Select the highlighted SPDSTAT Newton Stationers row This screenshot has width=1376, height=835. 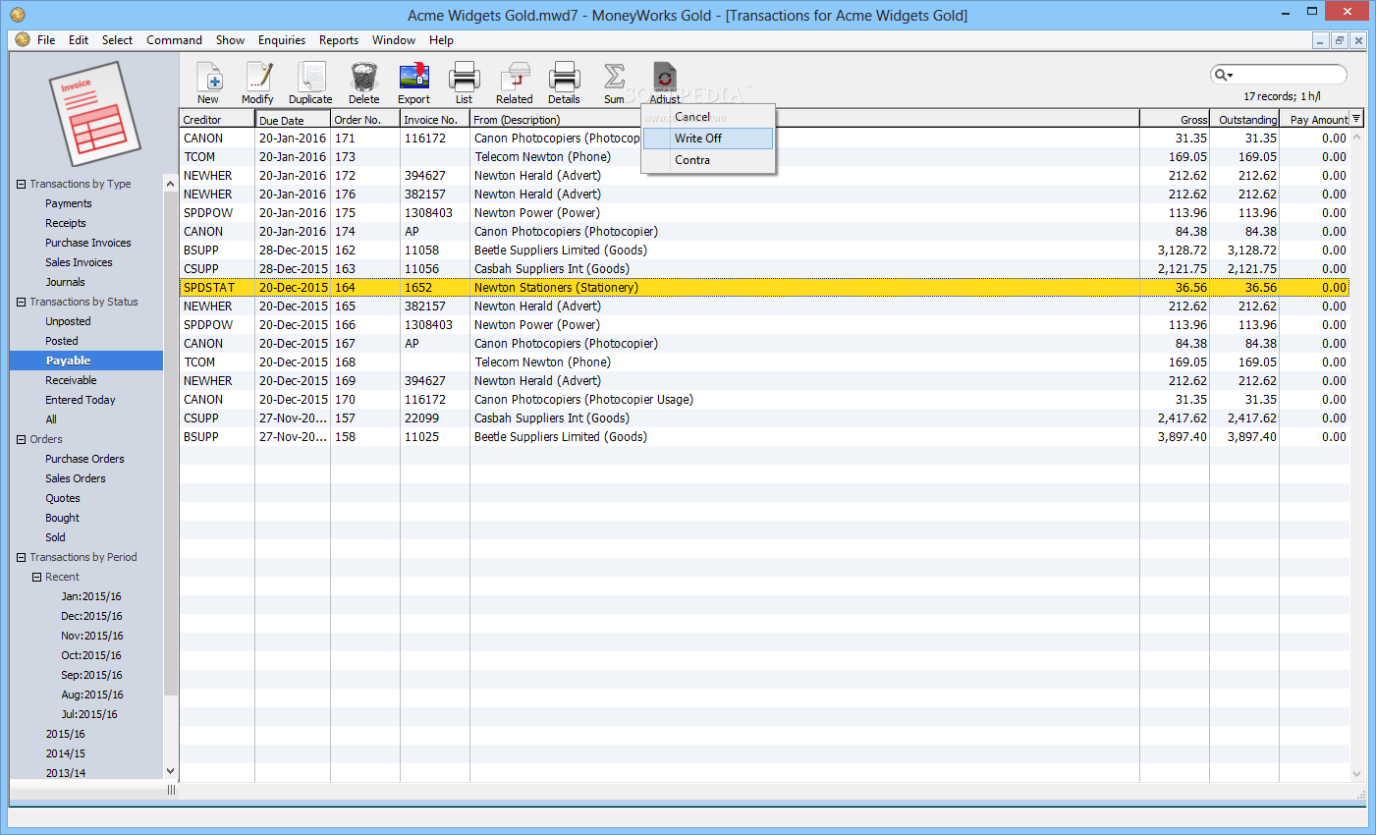pos(764,288)
